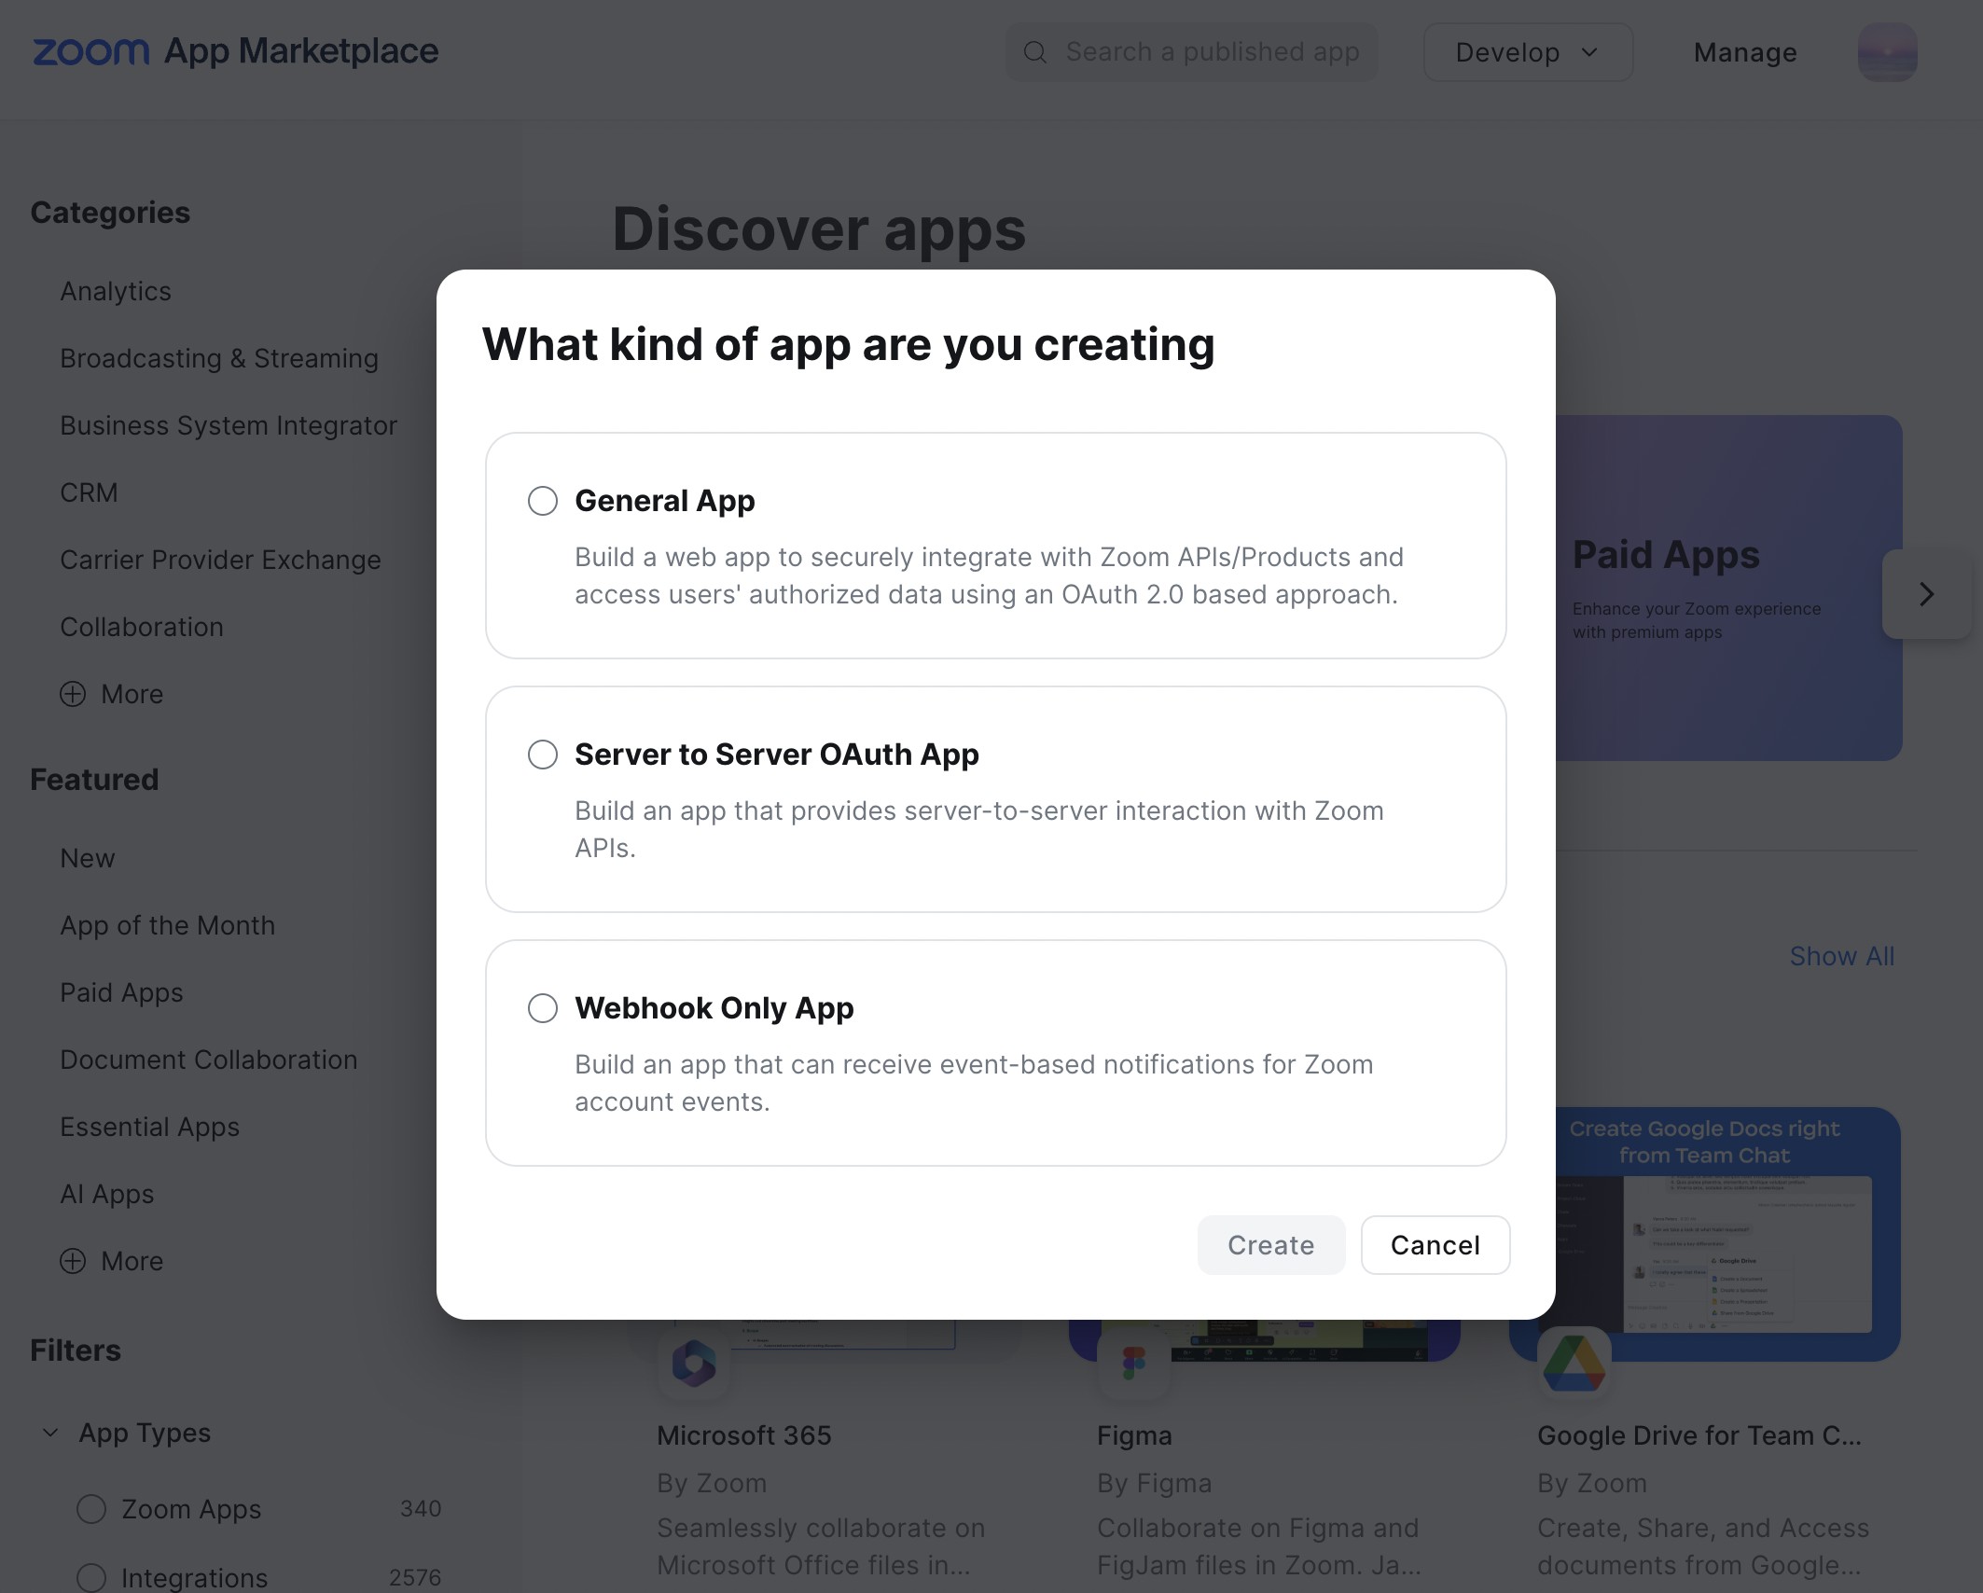Open the Analytics category
Screen dimensions: 1983x1593
[116, 291]
